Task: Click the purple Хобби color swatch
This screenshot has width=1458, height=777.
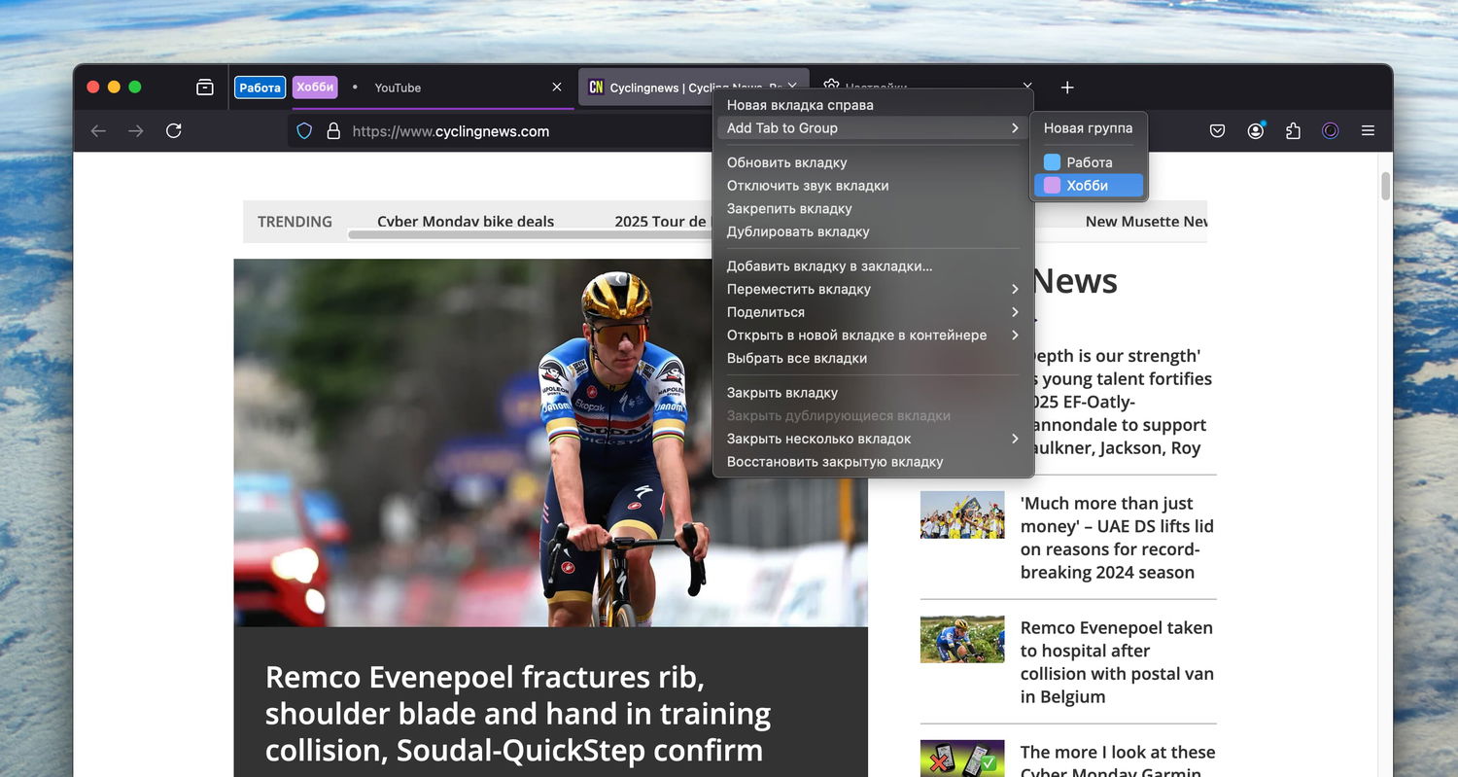Action: [x=1052, y=186]
